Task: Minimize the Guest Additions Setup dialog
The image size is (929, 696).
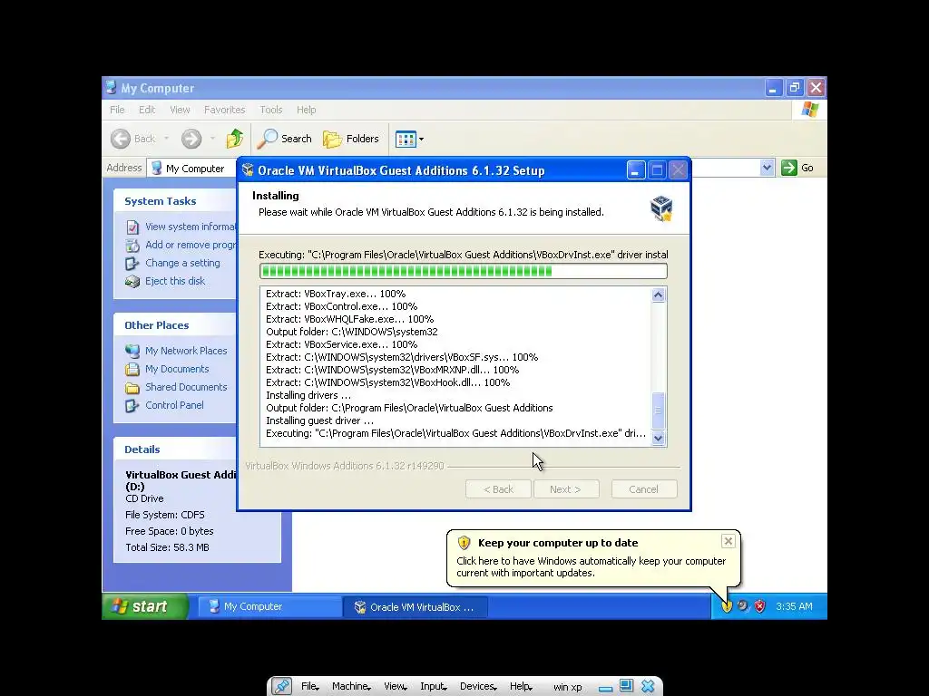Action: point(636,170)
